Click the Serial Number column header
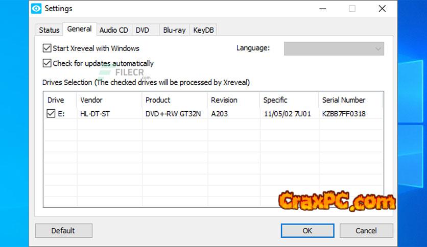Screen dimensions: 427x247 (350, 100)
